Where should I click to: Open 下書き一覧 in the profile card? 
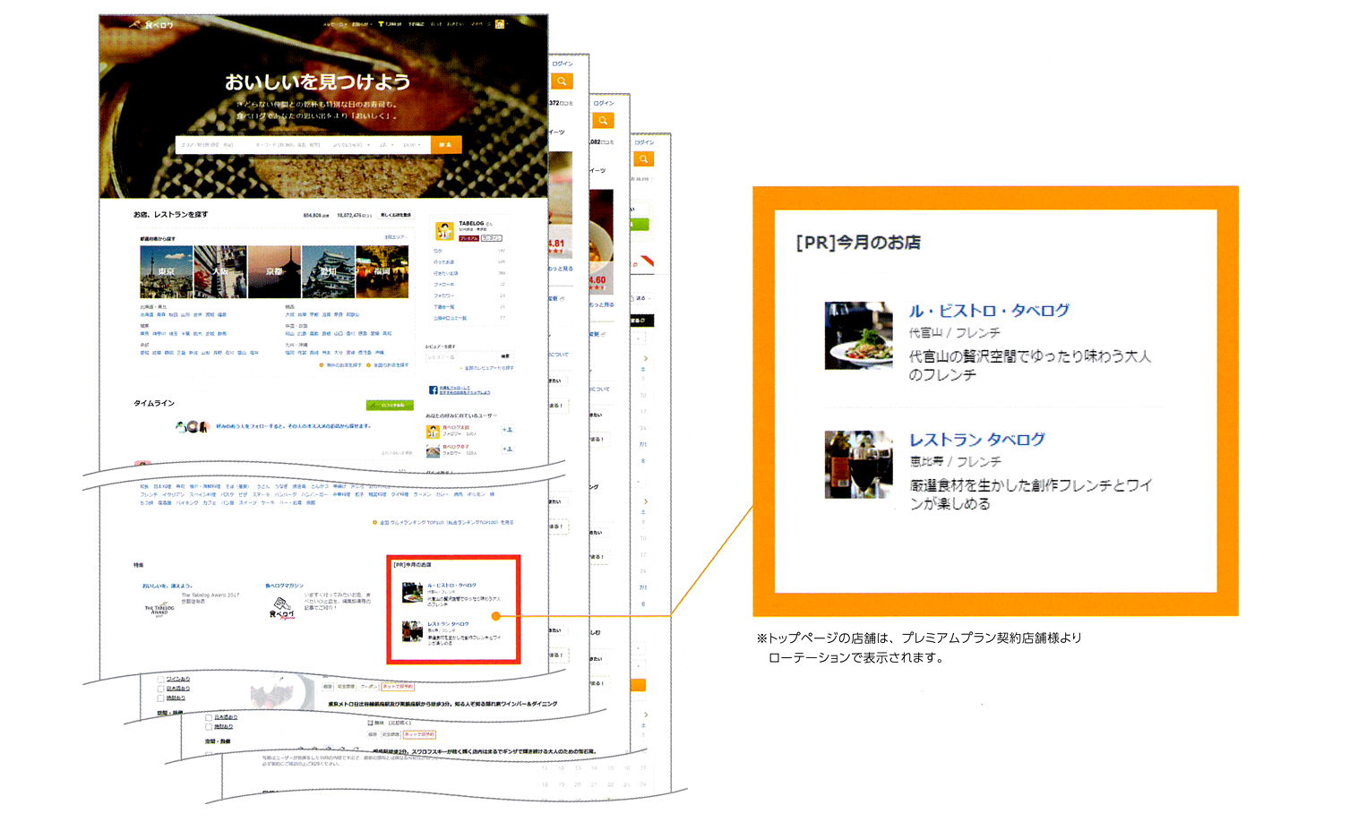443,307
